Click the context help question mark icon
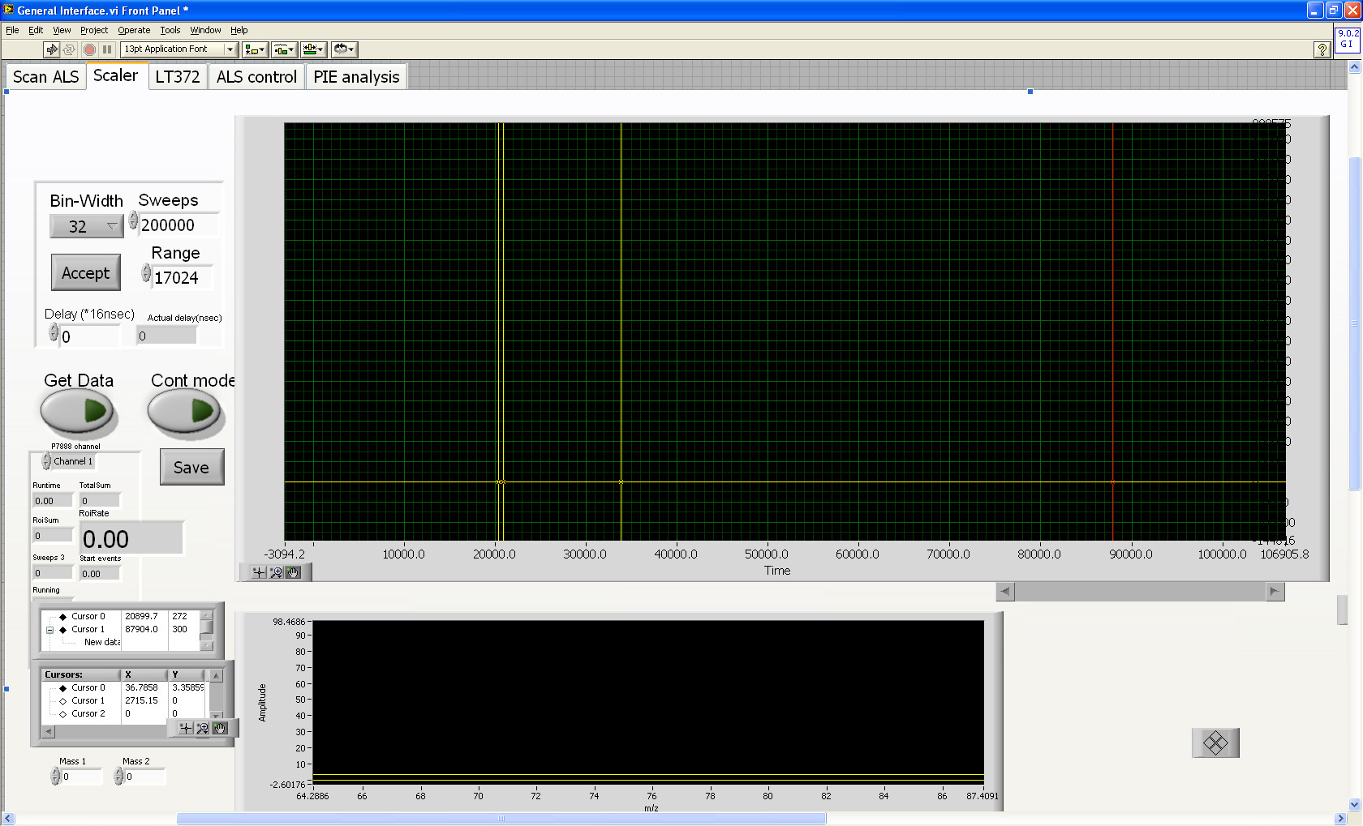 click(x=1322, y=50)
